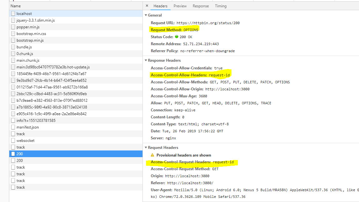Check the box next to popper.min.js
Screen dimensions: 359x202
click(12, 27)
